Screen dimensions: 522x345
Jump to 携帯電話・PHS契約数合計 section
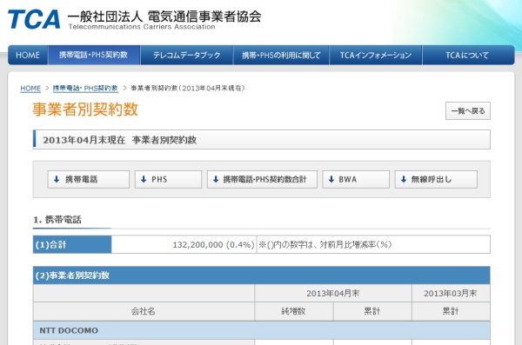click(x=262, y=179)
